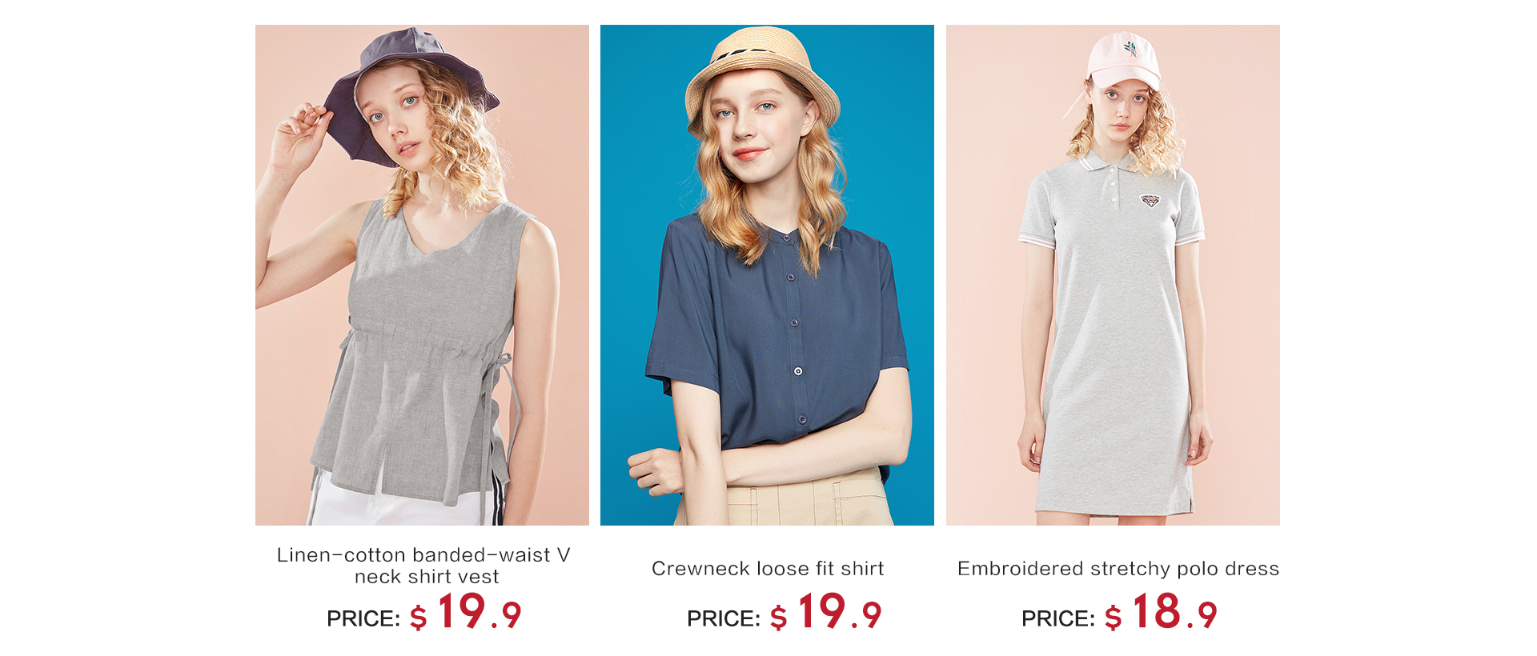
Task: Click the PRICE label below crewneck shirt
Action: click(724, 618)
